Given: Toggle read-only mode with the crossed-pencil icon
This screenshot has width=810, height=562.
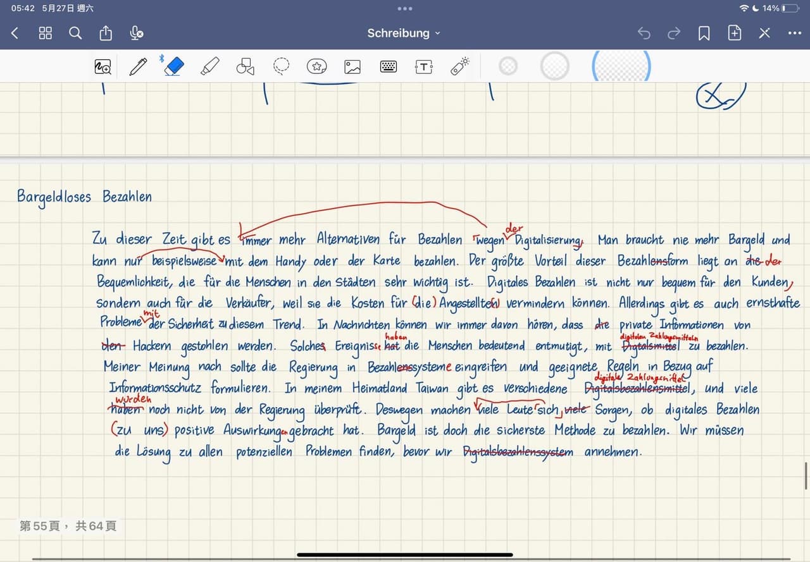Looking at the screenshot, I should [764, 34].
